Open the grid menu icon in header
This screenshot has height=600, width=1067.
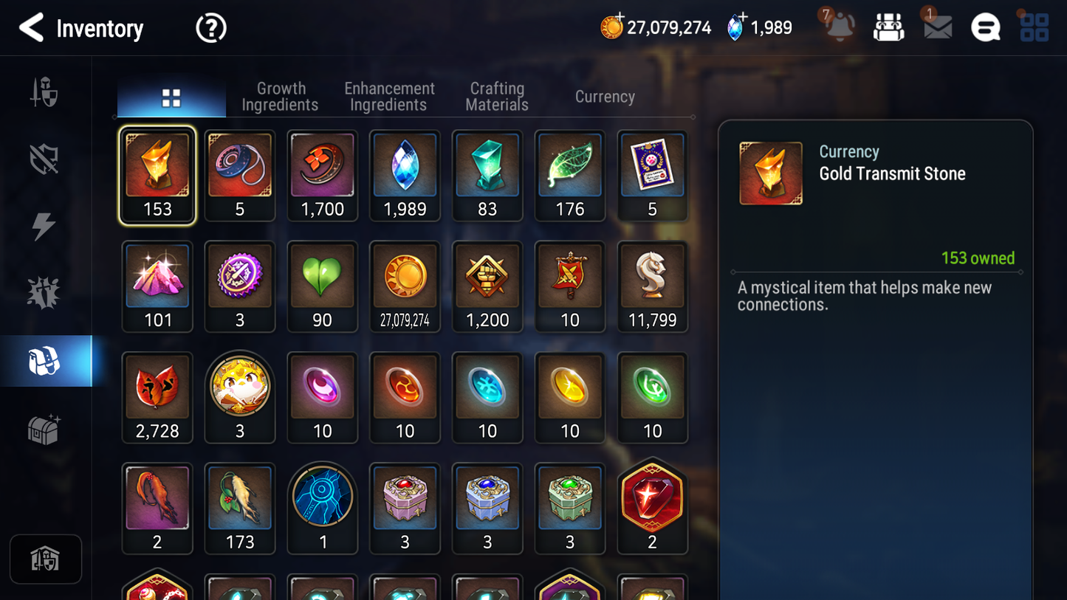1035,27
